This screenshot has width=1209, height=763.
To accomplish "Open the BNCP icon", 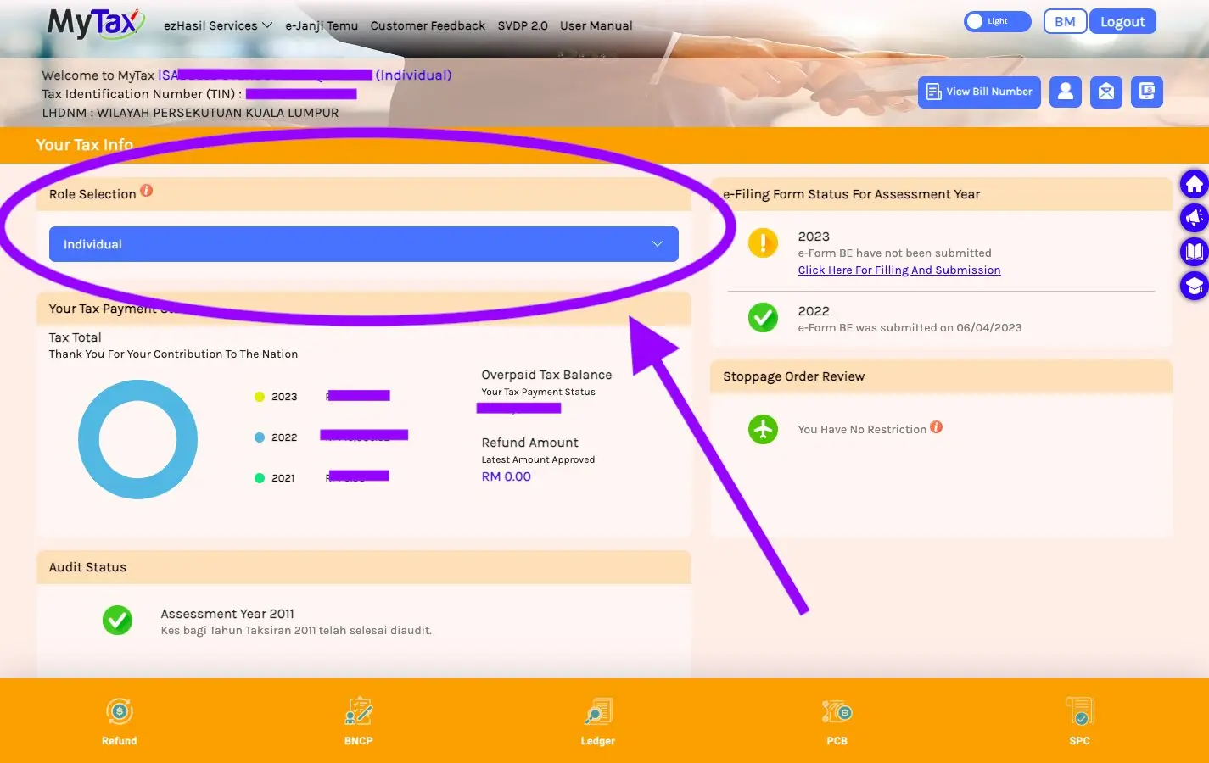I will click(x=359, y=712).
